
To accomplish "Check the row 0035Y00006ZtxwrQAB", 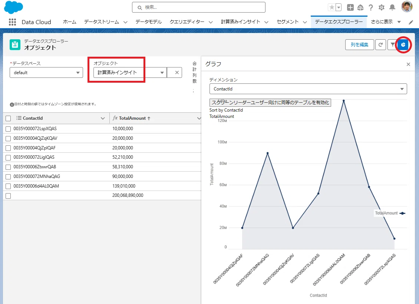I will (x=8, y=167).
